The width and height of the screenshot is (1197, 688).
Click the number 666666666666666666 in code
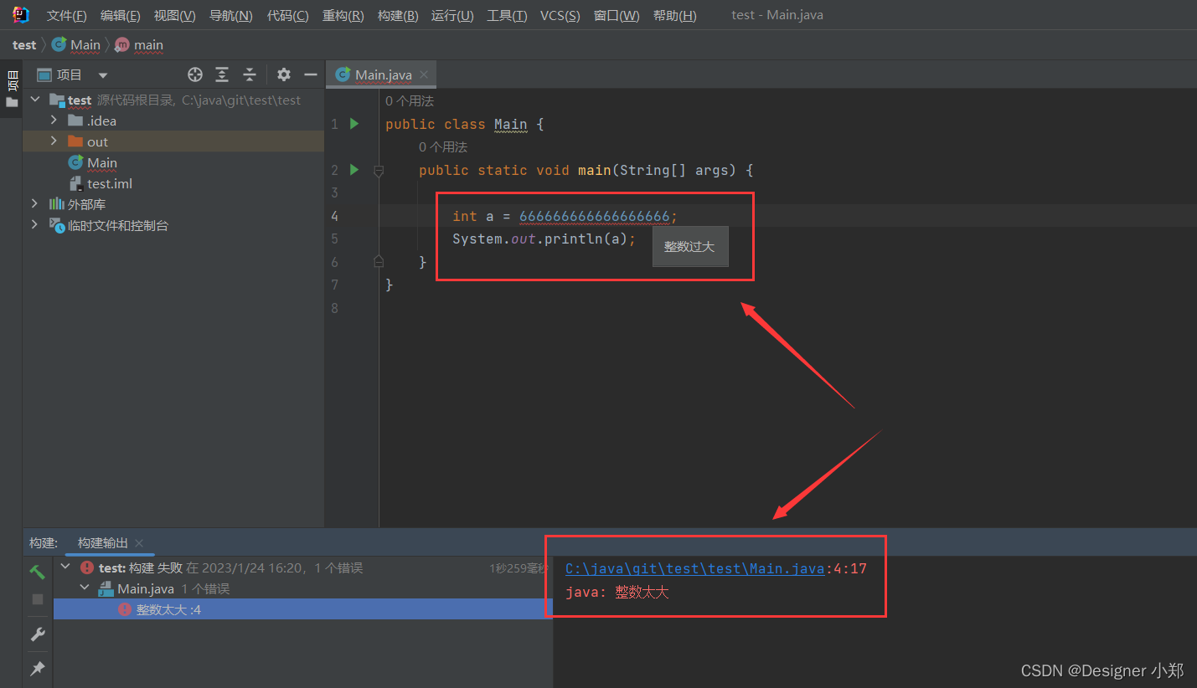[x=594, y=216]
